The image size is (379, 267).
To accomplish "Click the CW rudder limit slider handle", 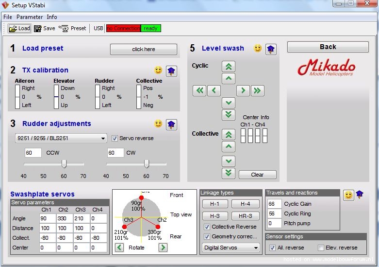I will pyautogui.click(x=147, y=164).
